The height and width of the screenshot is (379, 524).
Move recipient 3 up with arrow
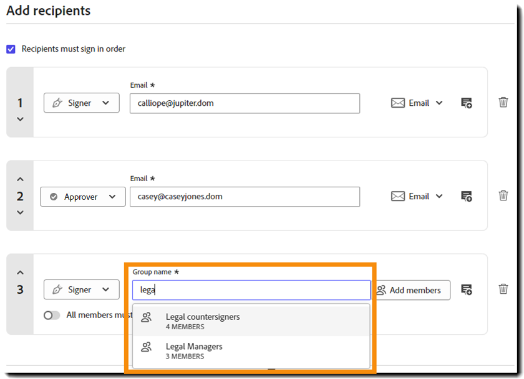[x=20, y=273]
